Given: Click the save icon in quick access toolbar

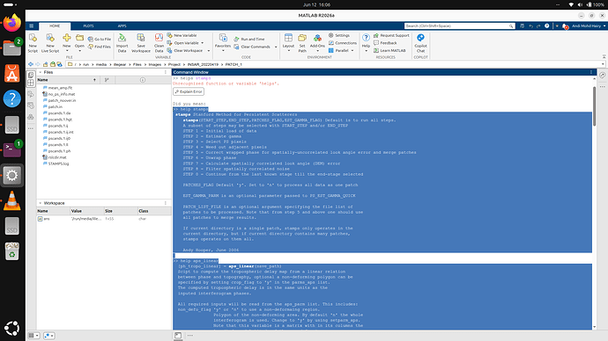Looking at the screenshot, I should [x=522, y=25].
